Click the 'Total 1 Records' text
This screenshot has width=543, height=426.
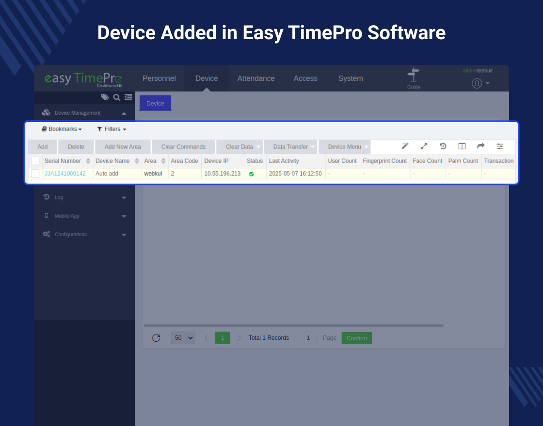click(269, 338)
